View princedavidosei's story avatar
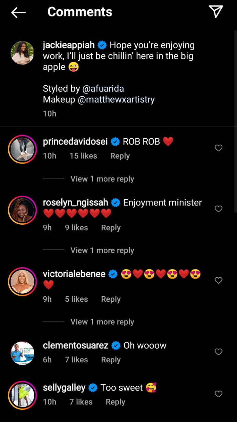237x422 pixels. [x=23, y=149]
